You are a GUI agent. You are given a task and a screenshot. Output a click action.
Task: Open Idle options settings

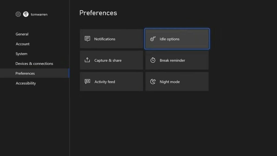177,39
